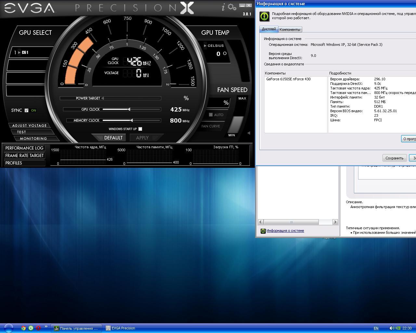
Task: Click the icon beside the Информация о системе link
Action: click(x=263, y=231)
